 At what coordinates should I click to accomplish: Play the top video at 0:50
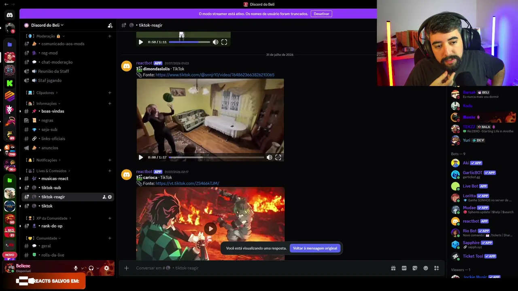coord(140,42)
